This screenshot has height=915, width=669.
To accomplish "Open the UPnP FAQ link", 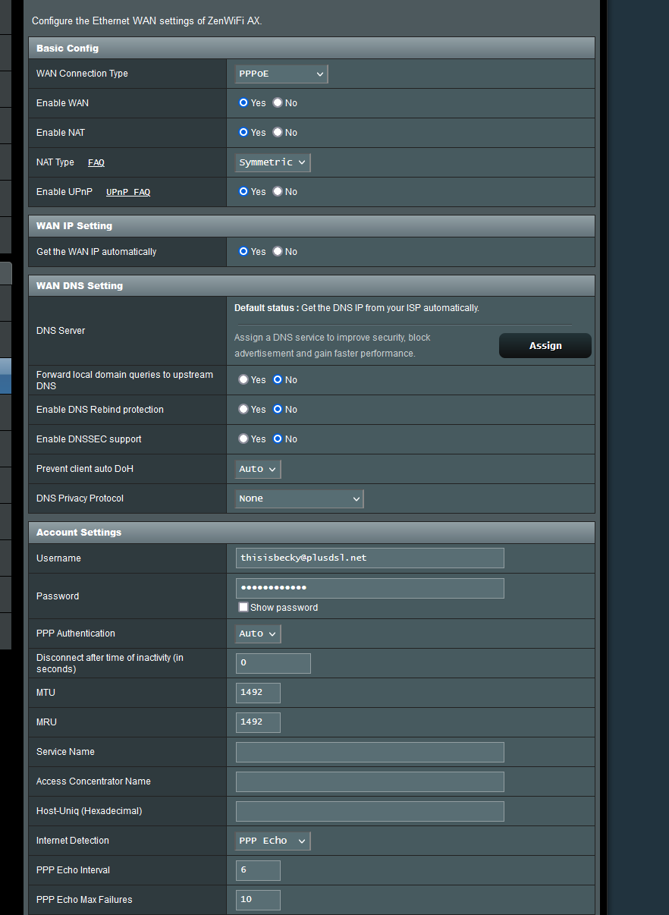I will (x=127, y=192).
